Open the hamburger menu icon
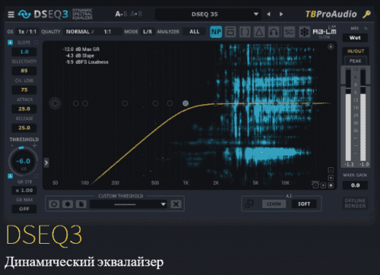The image size is (380, 275). click(11, 14)
